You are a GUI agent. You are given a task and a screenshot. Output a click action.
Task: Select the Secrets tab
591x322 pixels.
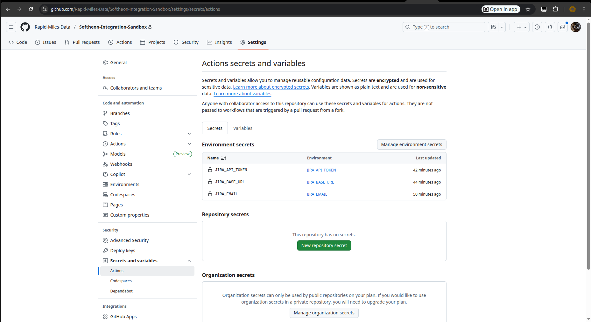[x=215, y=128]
